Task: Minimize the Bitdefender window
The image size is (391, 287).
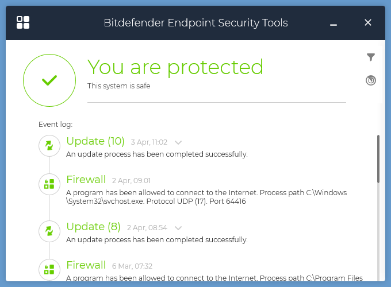Action: [x=333, y=24]
